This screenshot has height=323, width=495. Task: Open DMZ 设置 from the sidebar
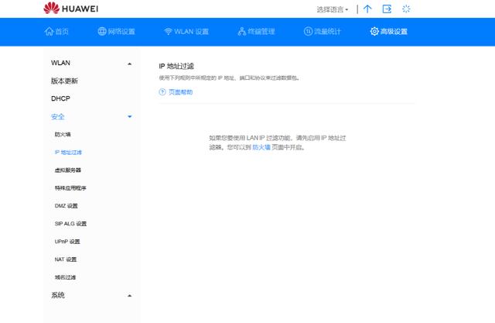point(66,206)
